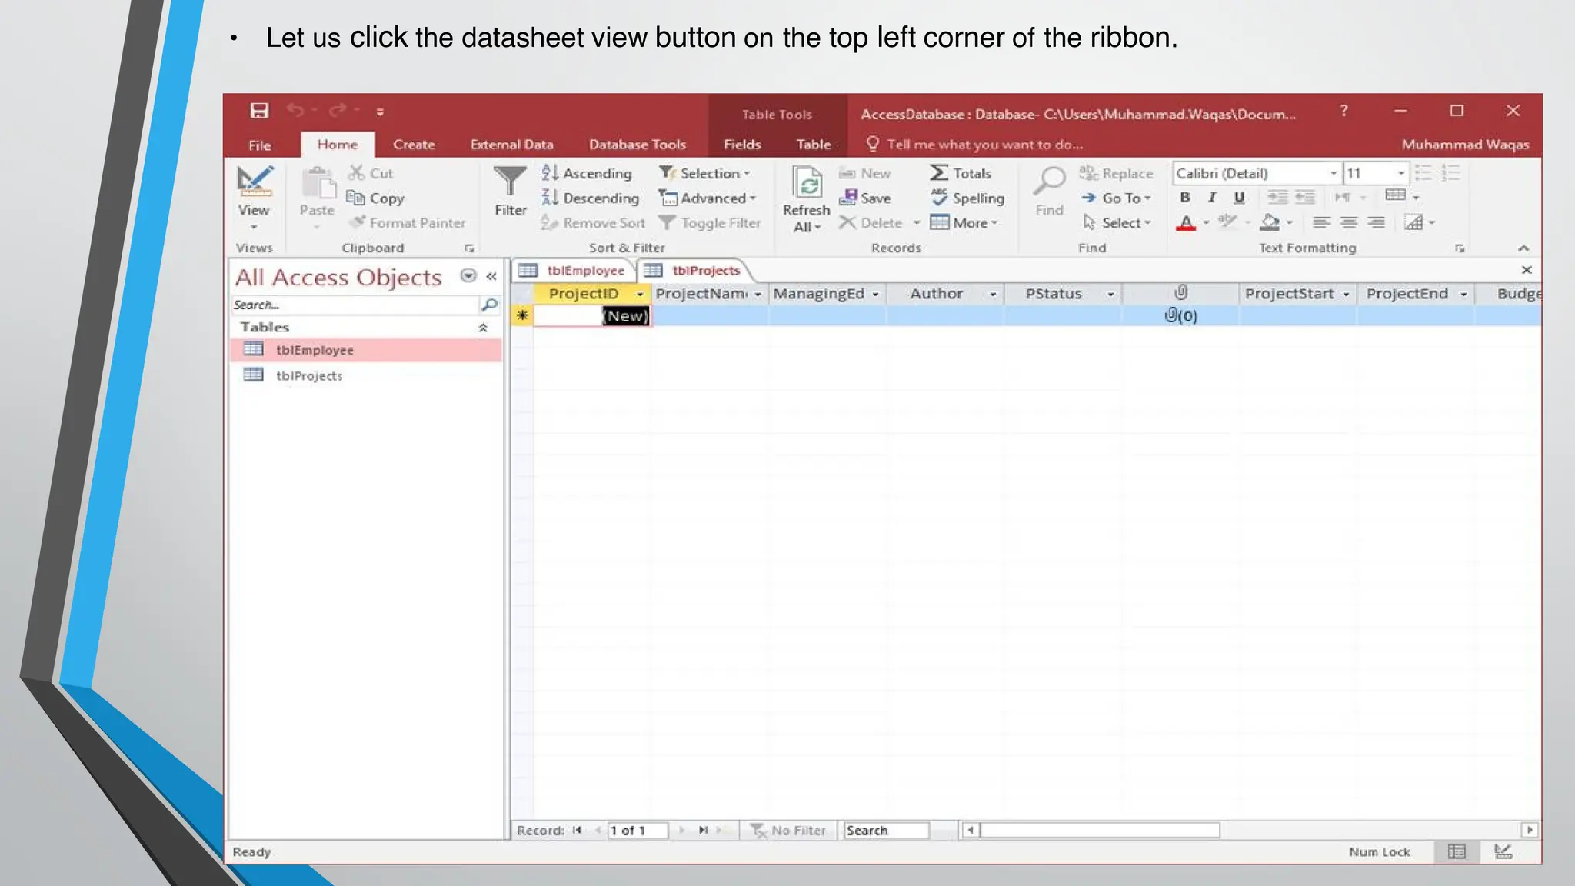
Task: Click the Redo arrow in the title bar
Action: (x=337, y=111)
